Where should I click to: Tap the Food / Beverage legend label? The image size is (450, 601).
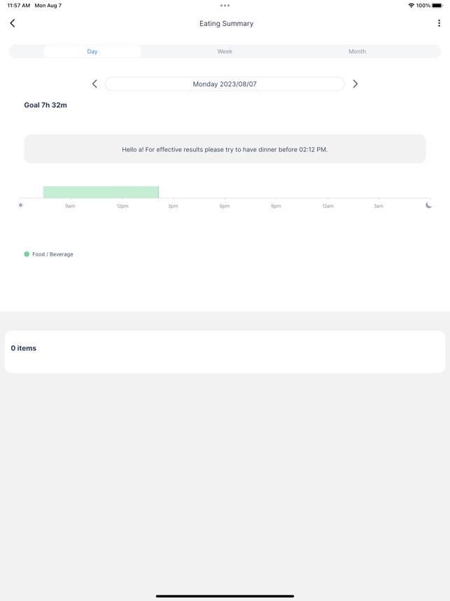click(x=52, y=254)
